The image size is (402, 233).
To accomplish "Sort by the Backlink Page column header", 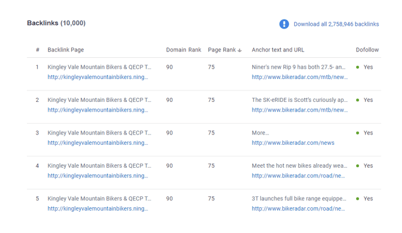I will 65,50.
